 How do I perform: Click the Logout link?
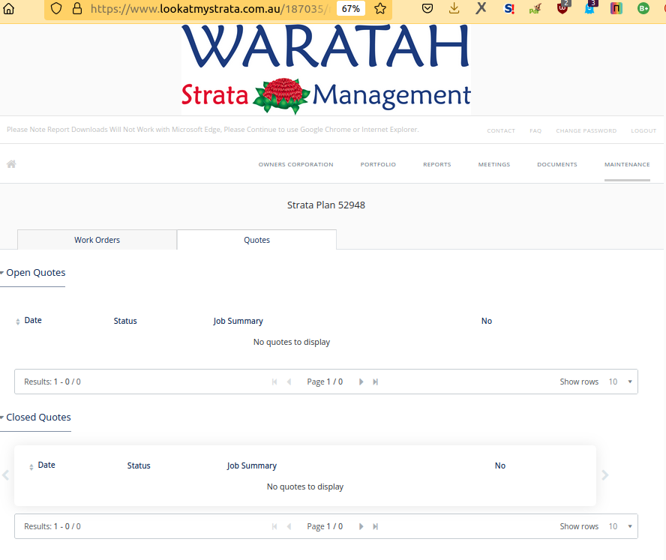pyautogui.click(x=643, y=130)
